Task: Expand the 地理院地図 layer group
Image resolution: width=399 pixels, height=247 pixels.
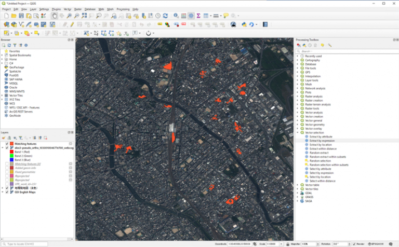Action: pyautogui.click(x=3, y=188)
